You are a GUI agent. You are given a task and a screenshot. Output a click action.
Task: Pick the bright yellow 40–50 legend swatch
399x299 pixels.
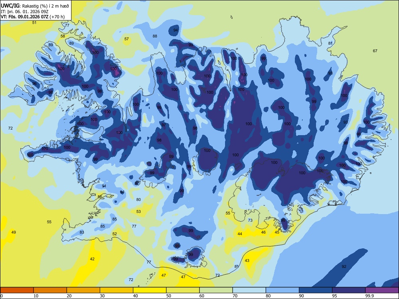tap(150, 290)
